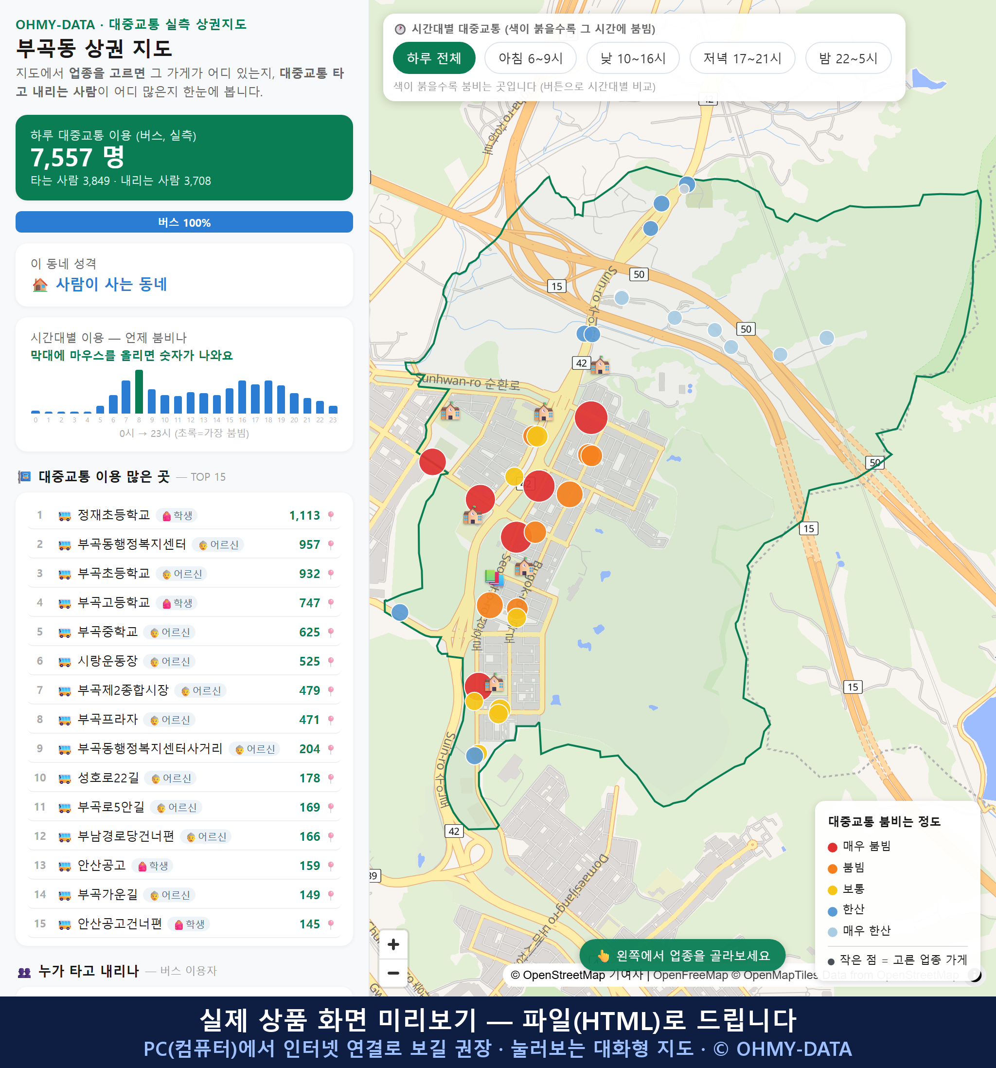Select the 밤 22~5시 time filter

[x=848, y=58]
